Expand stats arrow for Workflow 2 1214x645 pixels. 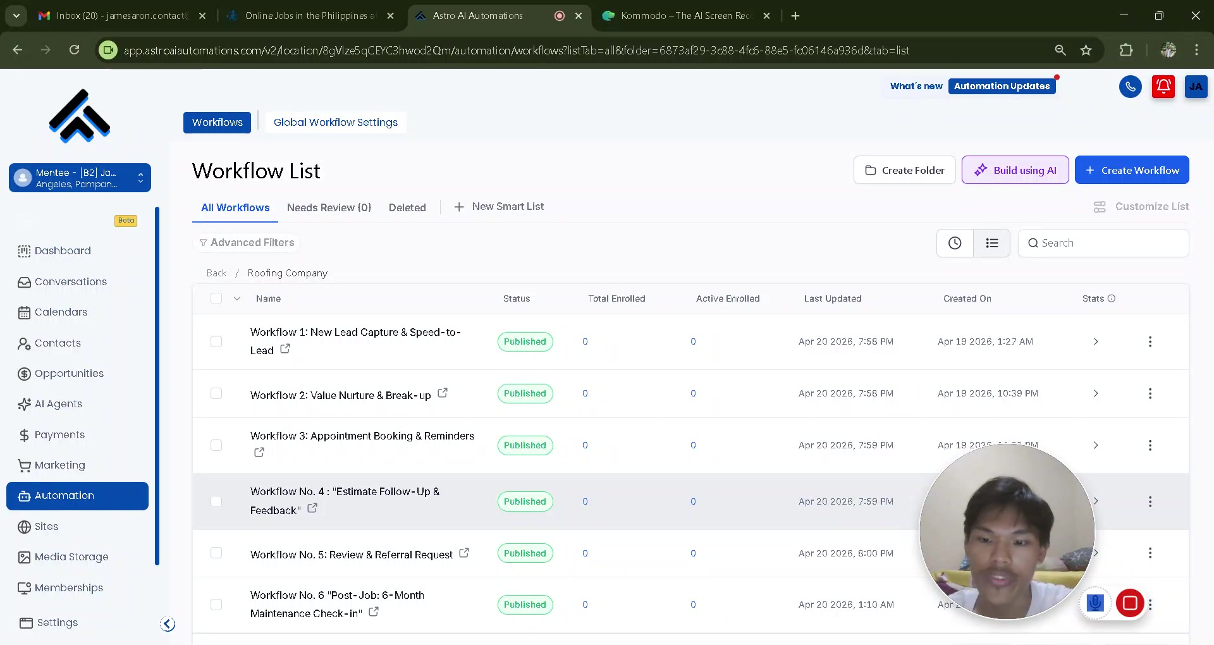pos(1096,393)
